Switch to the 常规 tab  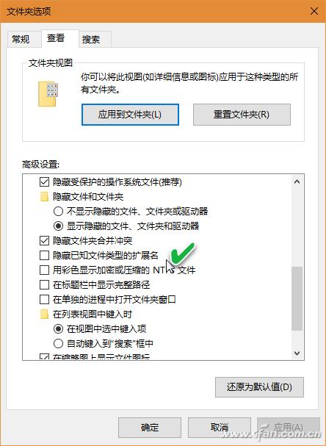tap(21, 39)
